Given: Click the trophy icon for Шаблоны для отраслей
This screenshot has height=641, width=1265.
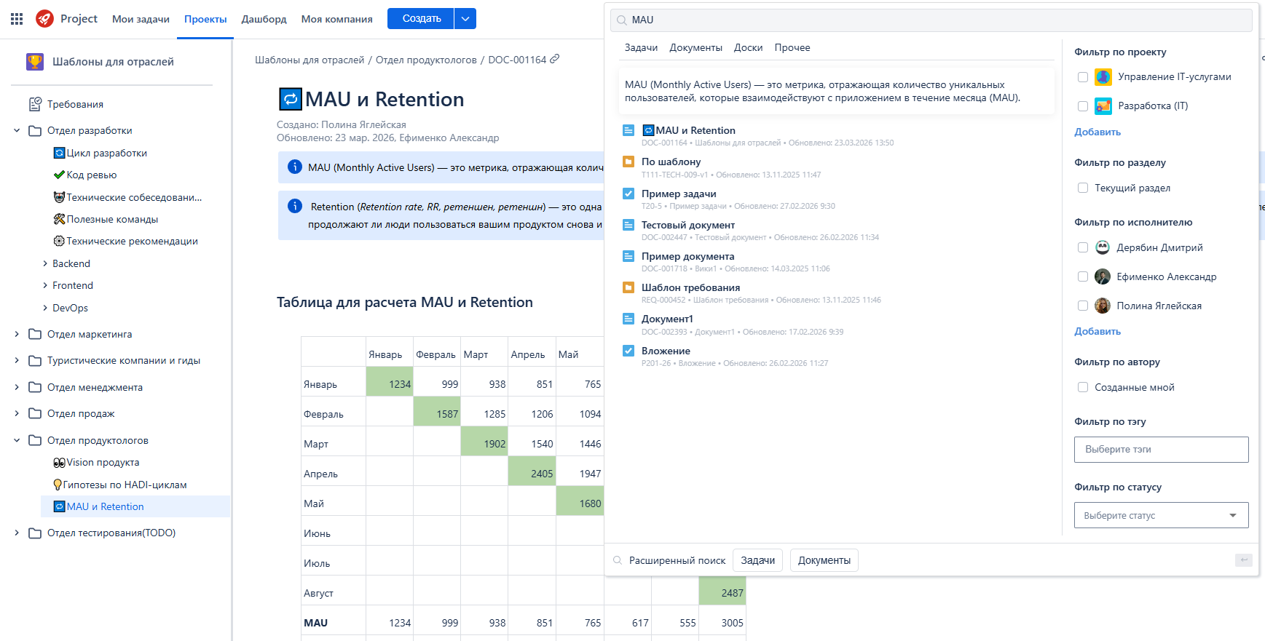Looking at the screenshot, I should coord(35,62).
